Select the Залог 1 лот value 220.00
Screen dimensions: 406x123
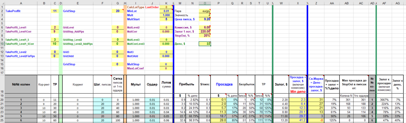point(205,31)
